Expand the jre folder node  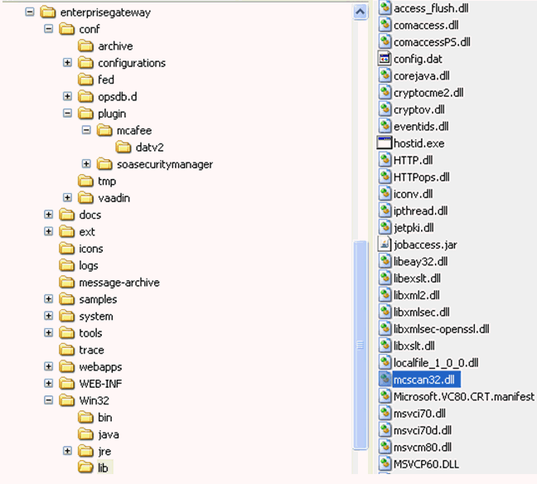coord(67,451)
